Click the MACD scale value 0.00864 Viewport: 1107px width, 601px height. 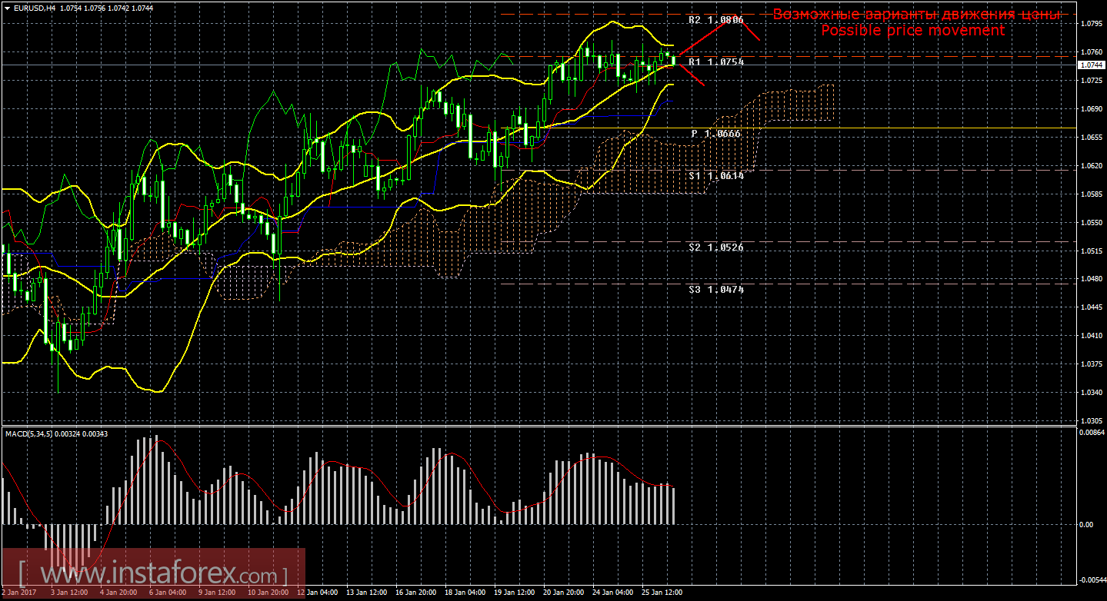1092,434
